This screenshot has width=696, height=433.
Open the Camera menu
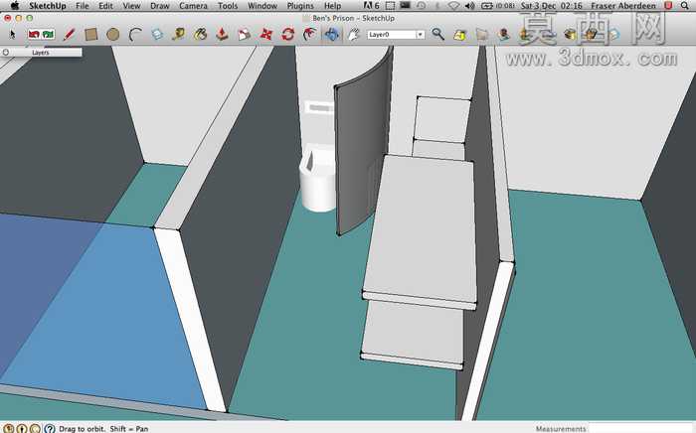193,6
